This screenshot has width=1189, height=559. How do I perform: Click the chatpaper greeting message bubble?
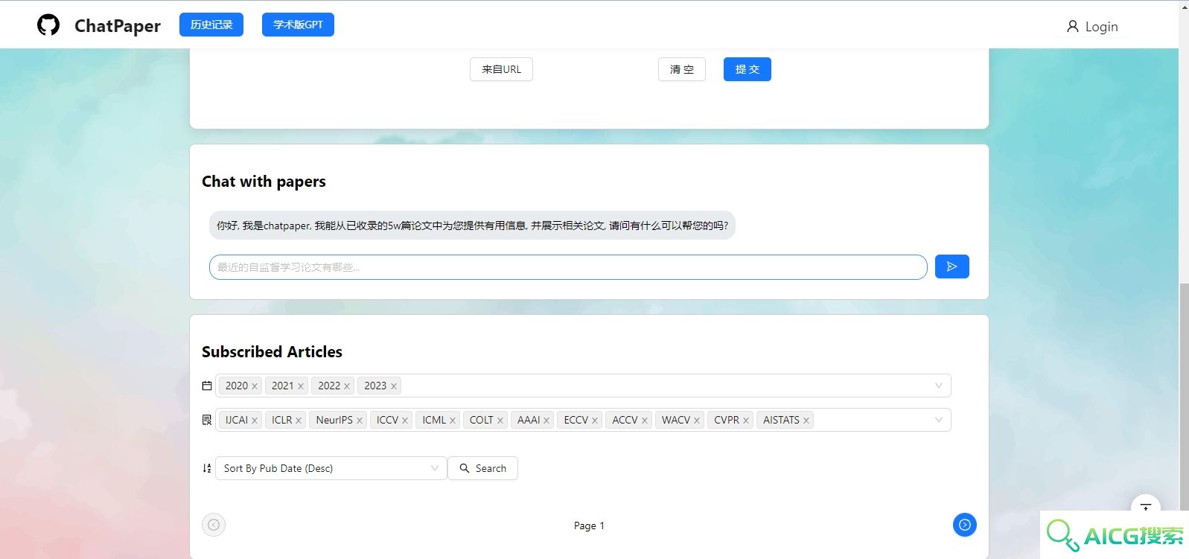(472, 226)
